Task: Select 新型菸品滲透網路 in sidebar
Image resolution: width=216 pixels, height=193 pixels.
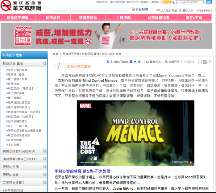Action: (19, 136)
